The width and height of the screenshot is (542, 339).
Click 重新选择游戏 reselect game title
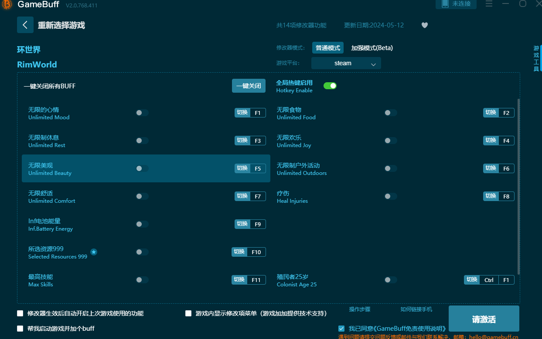[61, 25]
